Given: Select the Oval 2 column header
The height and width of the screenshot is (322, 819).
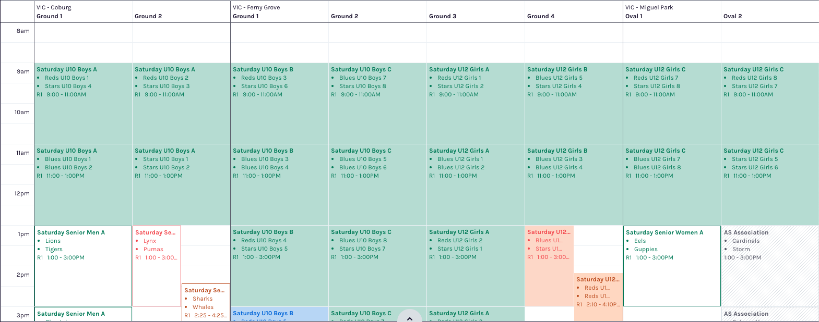Looking at the screenshot, I should click(732, 16).
